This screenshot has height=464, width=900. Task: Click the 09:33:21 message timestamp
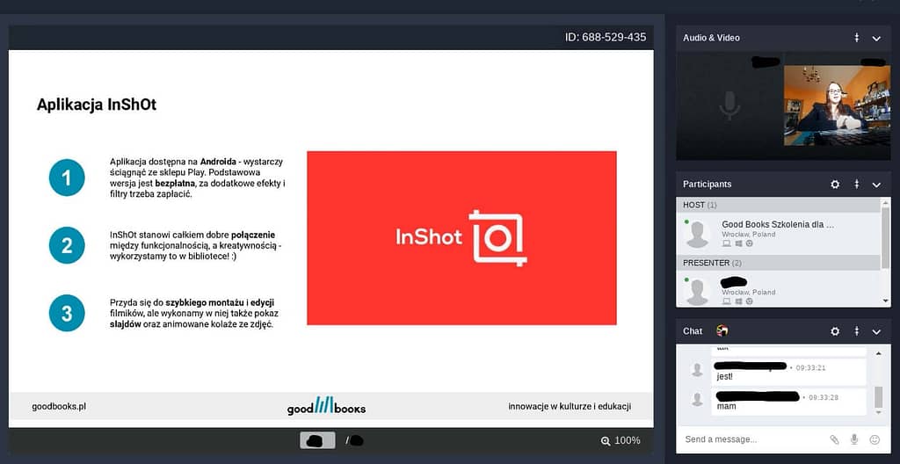click(x=810, y=367)
